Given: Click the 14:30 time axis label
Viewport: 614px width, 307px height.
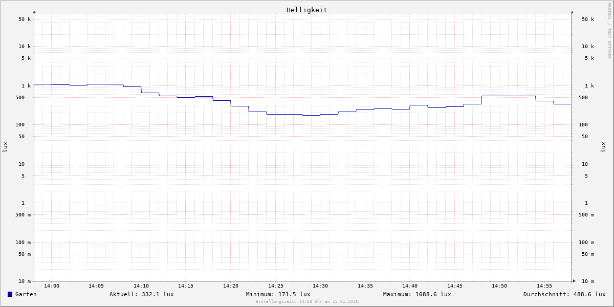Looking at the screenshot, I should click(x=320, y=286).
